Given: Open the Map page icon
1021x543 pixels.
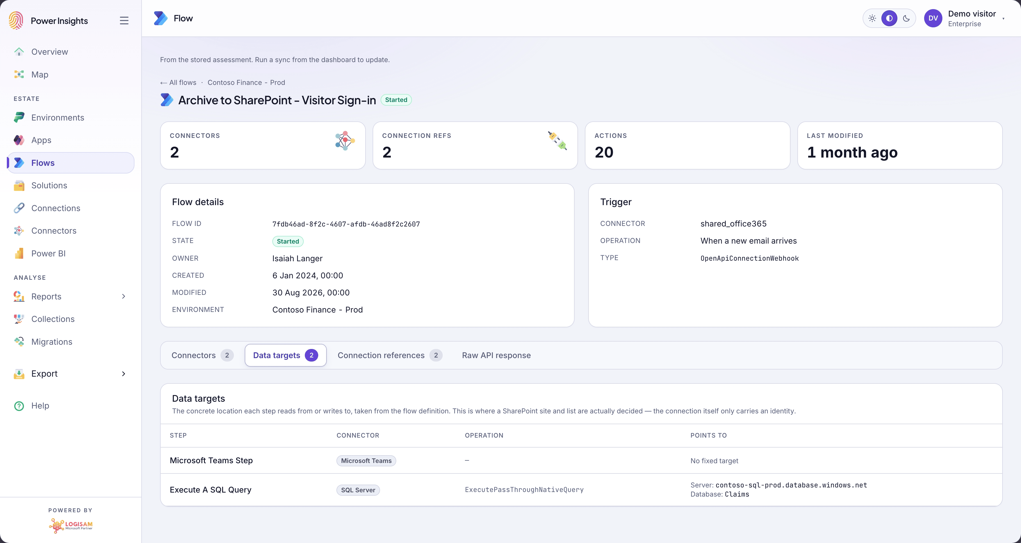Looking at the screenshot, I should 19,75.
